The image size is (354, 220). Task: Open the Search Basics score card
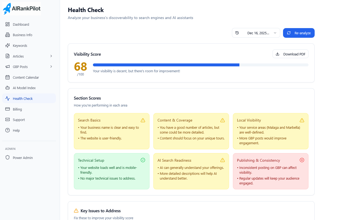[x=112, y=131]
